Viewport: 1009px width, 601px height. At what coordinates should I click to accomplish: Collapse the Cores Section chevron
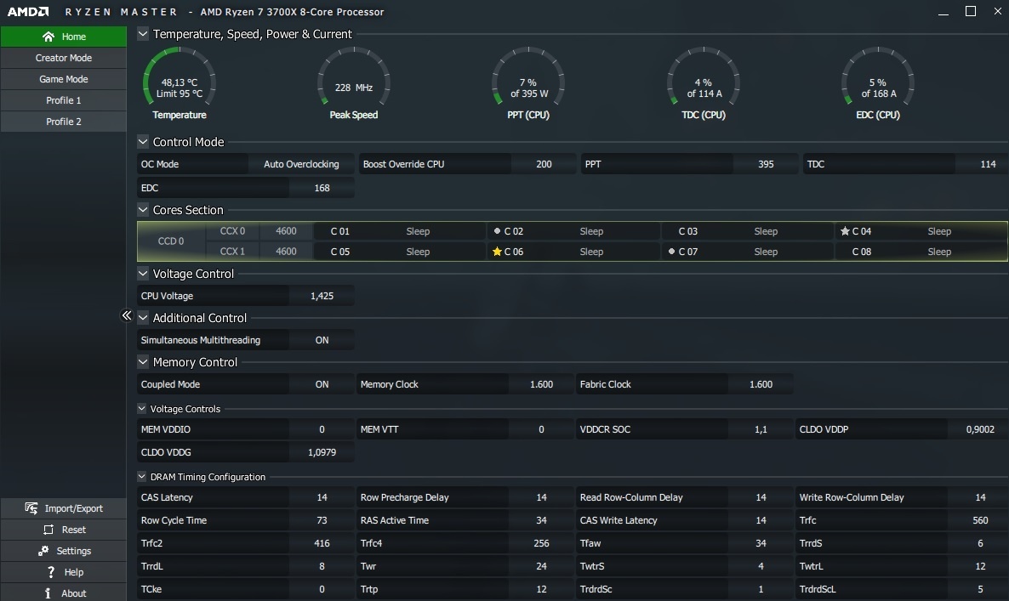pyautogui.click(x=143, y=210)
